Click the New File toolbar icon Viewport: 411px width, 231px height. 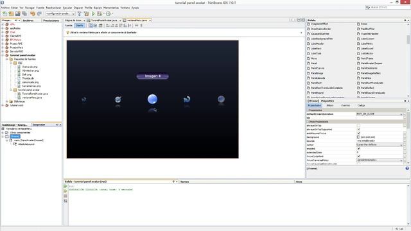[x=4, y=13]
